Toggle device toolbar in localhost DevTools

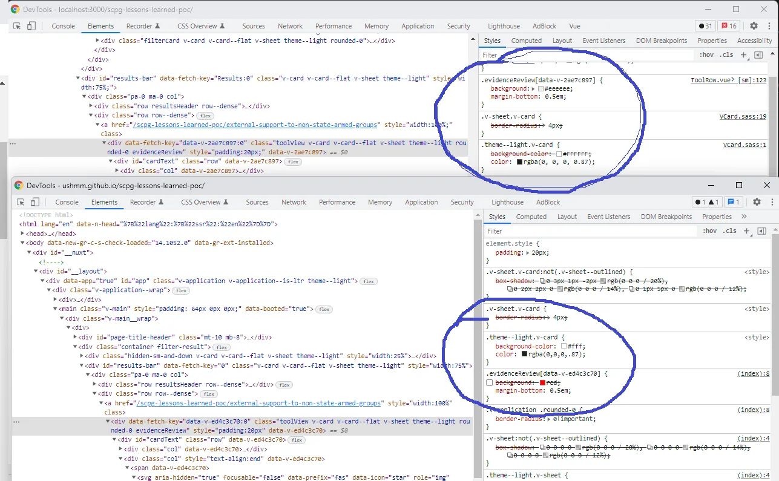[x=31, y=26]
